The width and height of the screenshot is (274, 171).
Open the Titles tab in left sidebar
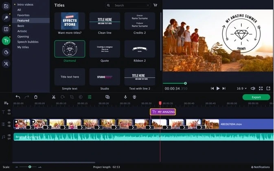pos(6,41)
